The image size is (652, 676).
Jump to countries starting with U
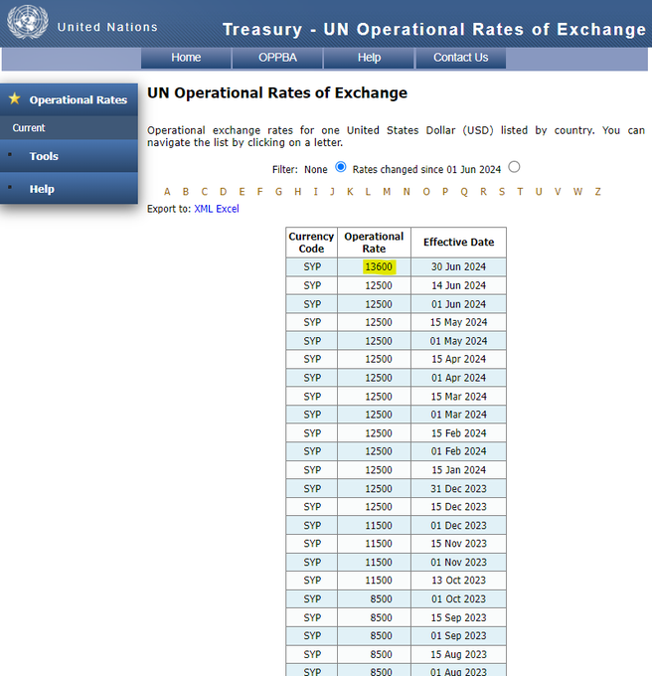(x=539, y=192)
